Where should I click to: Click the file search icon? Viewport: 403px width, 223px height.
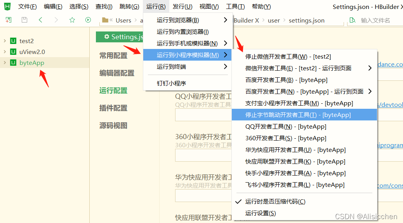353,20
